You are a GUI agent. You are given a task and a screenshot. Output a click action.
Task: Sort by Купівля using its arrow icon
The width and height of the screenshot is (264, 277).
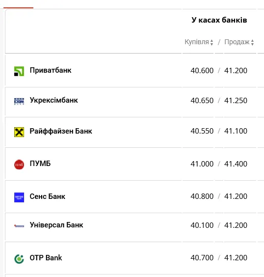click(211, 42)
